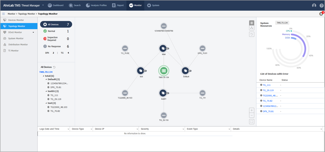Collapse the Default (2) tree group
Screen dimensions: 325x152
[46, 79]
